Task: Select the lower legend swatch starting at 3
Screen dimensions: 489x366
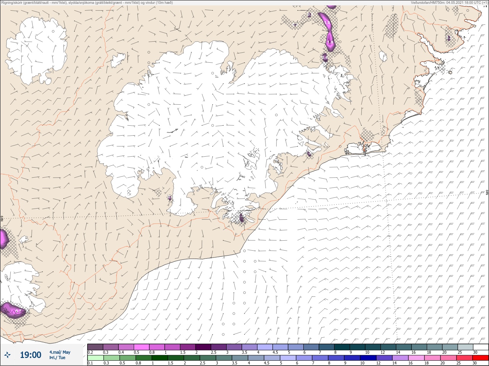Action: tap(225, 358)
